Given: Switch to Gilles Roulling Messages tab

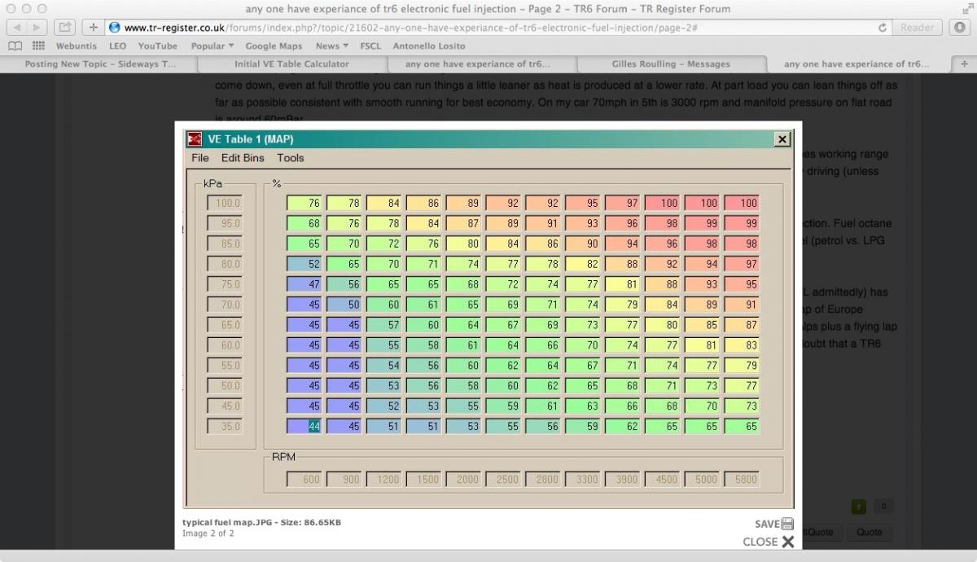Looking at the screenshot, I should [x=671, y=64].
